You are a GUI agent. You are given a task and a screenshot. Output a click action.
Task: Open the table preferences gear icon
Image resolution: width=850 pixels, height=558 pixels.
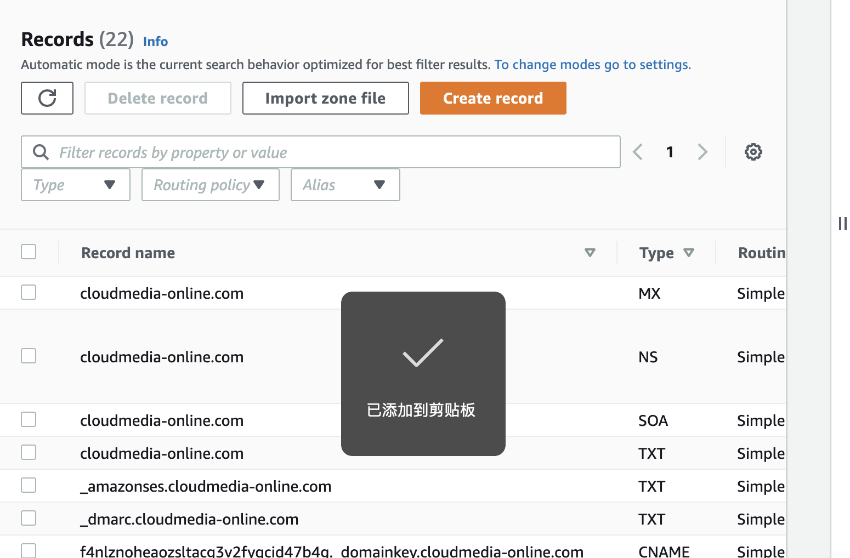click(x=753, y=152)
